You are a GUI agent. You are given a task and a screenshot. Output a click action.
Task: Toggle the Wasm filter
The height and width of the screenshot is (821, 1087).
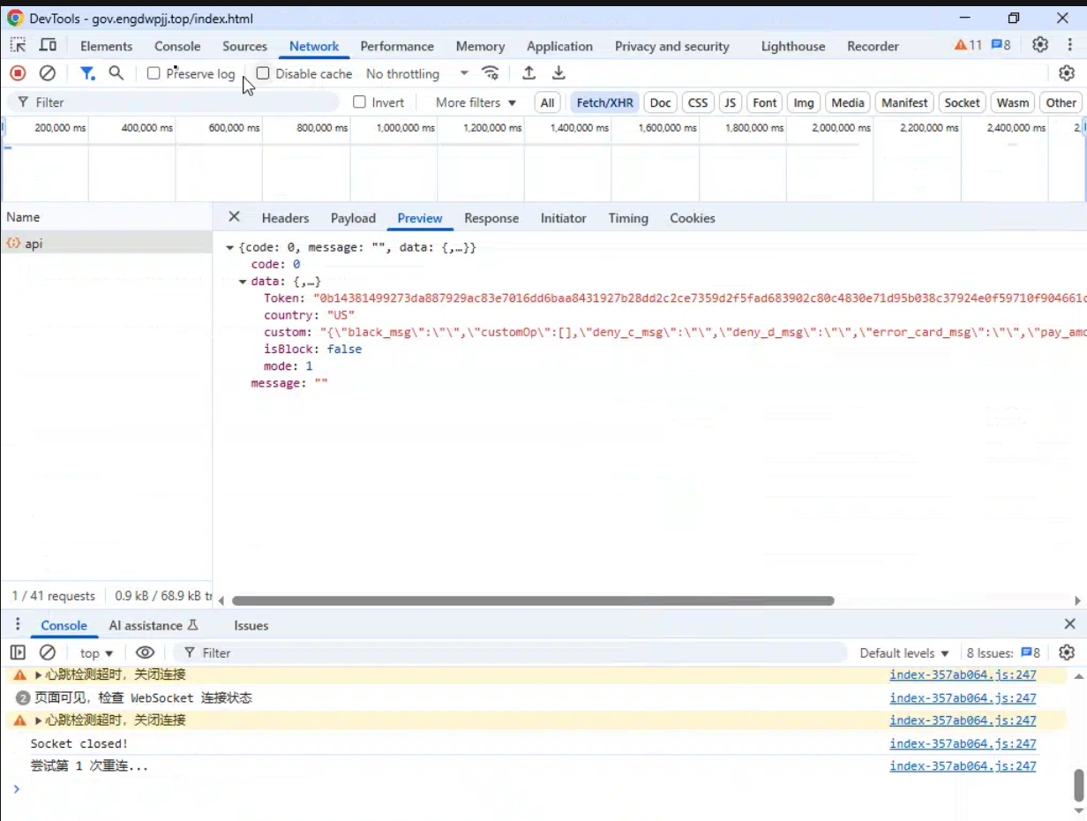pyautogui.click(x=1013, y=102)
